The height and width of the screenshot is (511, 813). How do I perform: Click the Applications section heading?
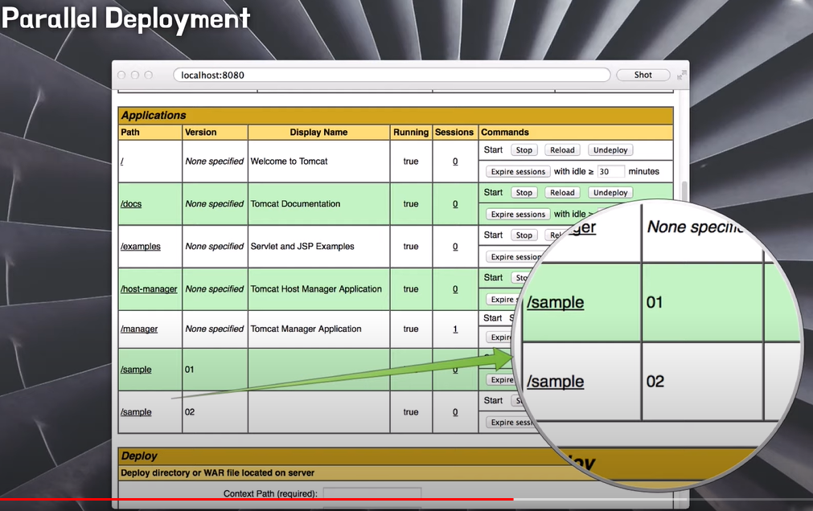pyautogui.click(x=154, y=115)
